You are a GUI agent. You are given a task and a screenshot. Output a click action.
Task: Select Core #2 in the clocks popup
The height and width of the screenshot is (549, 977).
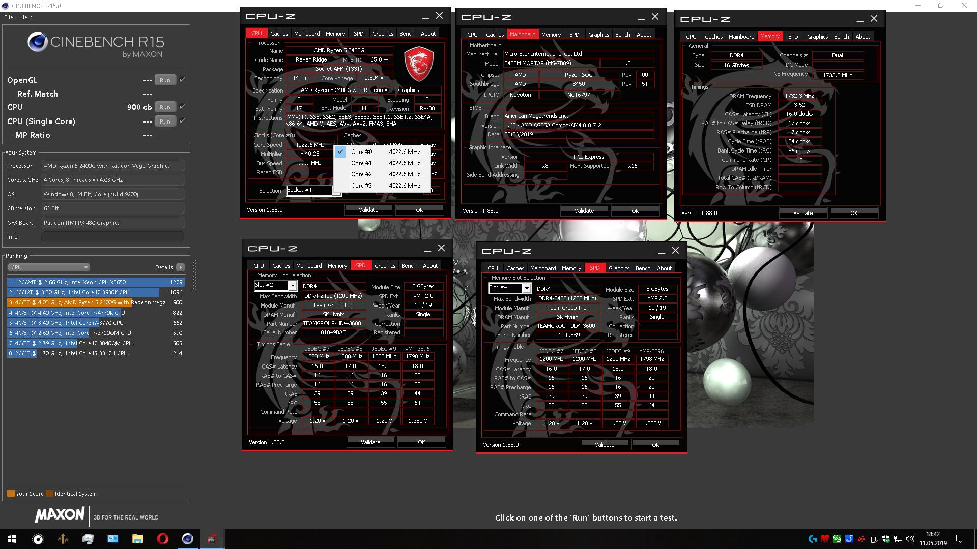361,174
